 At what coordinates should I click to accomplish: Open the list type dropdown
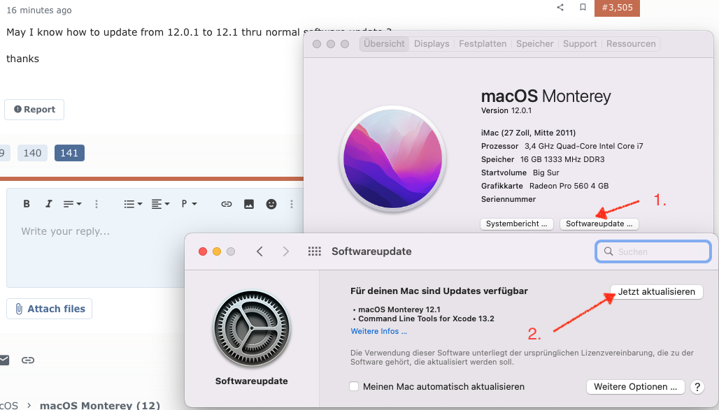133,204
